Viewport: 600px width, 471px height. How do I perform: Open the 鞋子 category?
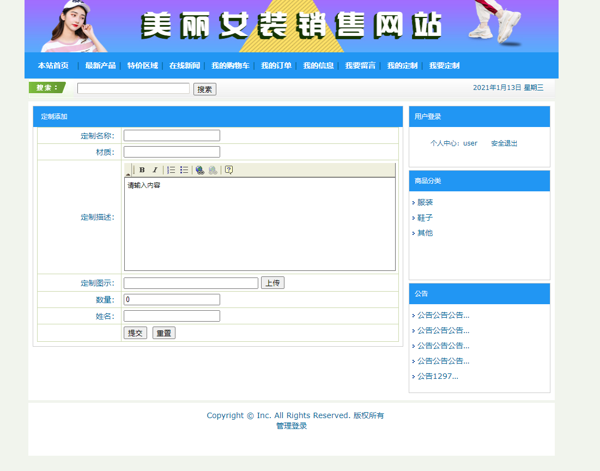(425, 218)
